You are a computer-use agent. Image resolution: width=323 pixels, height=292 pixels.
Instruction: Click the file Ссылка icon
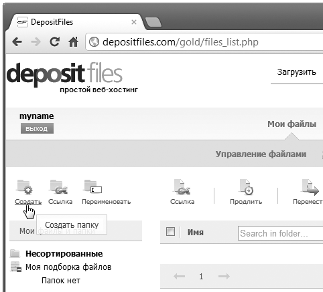tap(182, 188)
